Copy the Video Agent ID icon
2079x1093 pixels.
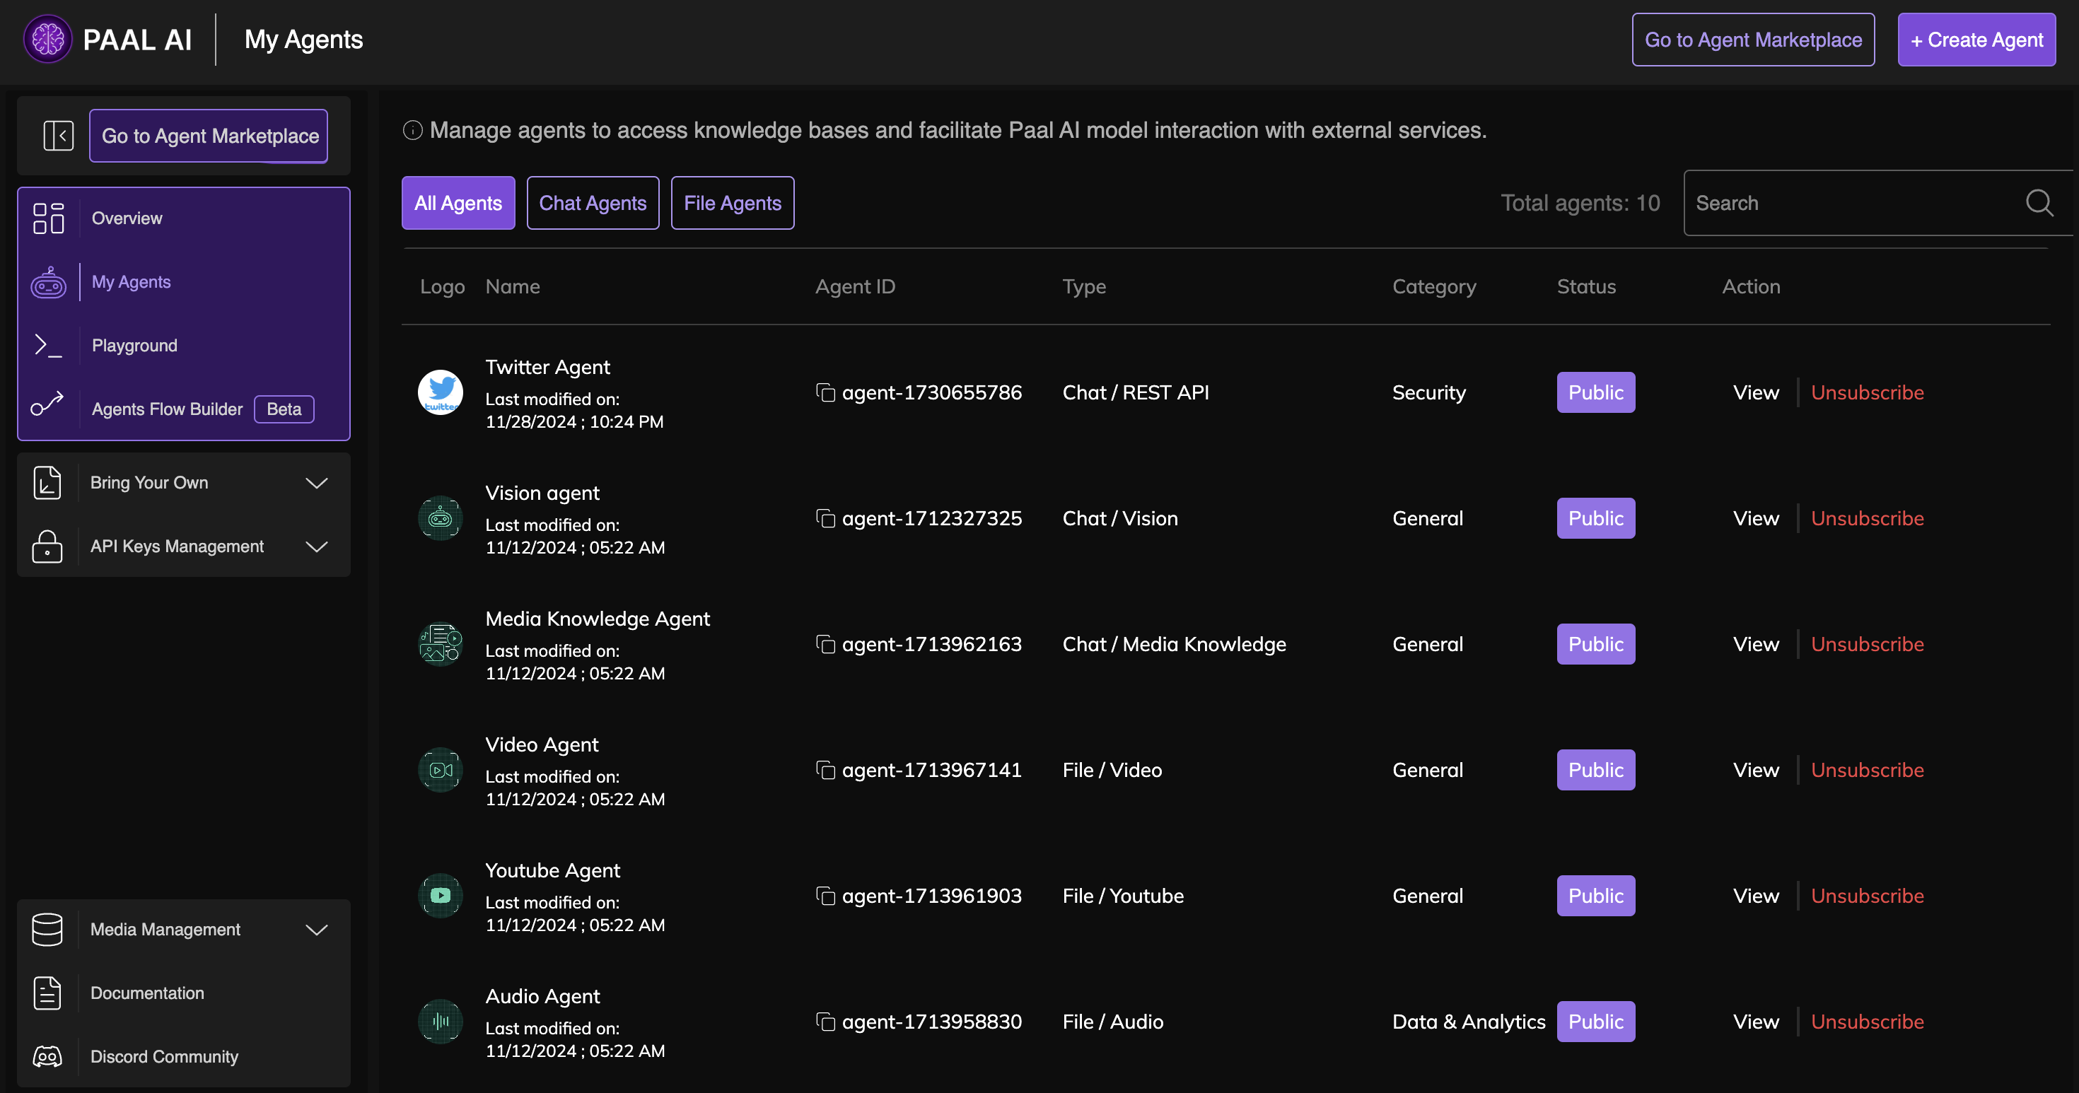click(825, 771)
